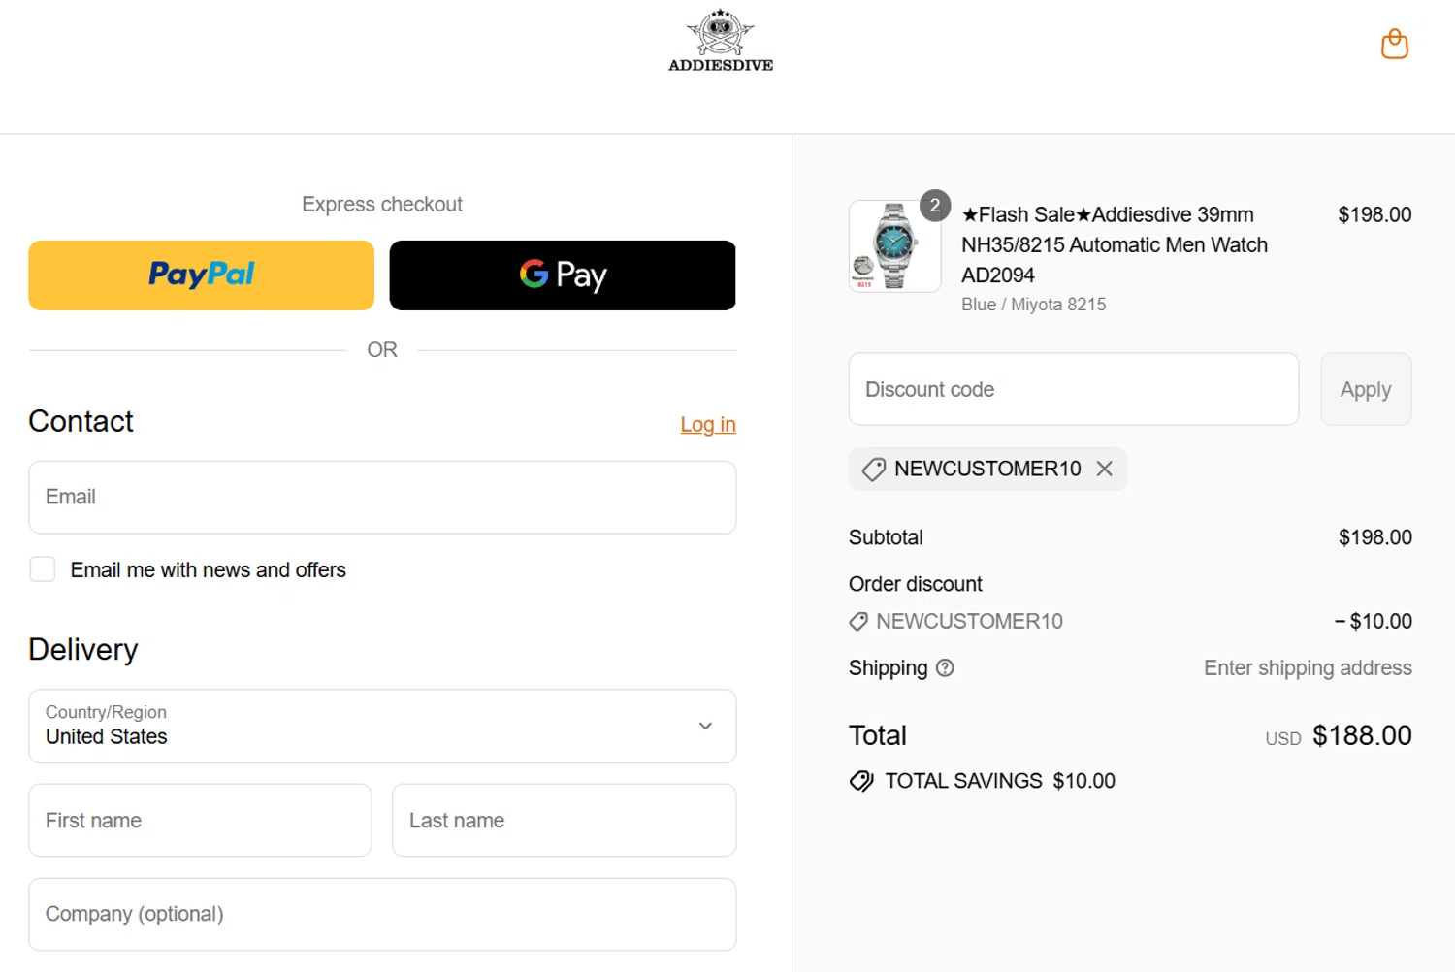The height and width of the screenshot is (972, 1455).
Task: Enable Email me with news and offers
Action: [x=43, y=569]
